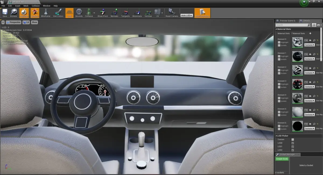Toggle Sockets display in toolbar
Image resolution: width=323 pixels, height=175 pixels.
point(35,13)
